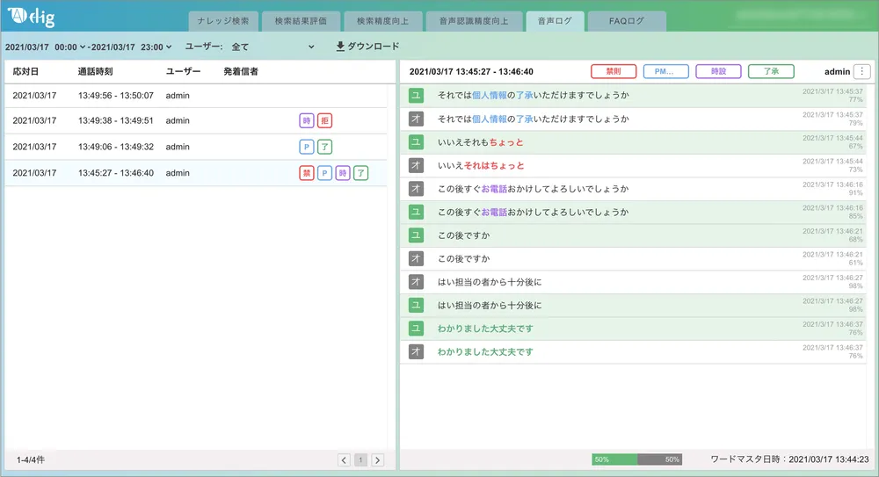Select the call log row 13:49:38 - 13:49:51

point(196,120)
